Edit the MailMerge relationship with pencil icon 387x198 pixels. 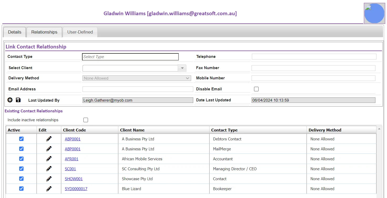49,149
